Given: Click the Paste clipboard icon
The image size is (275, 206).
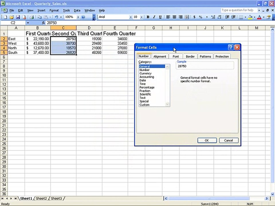Looking at the screenshot, I should pos(46,17).
